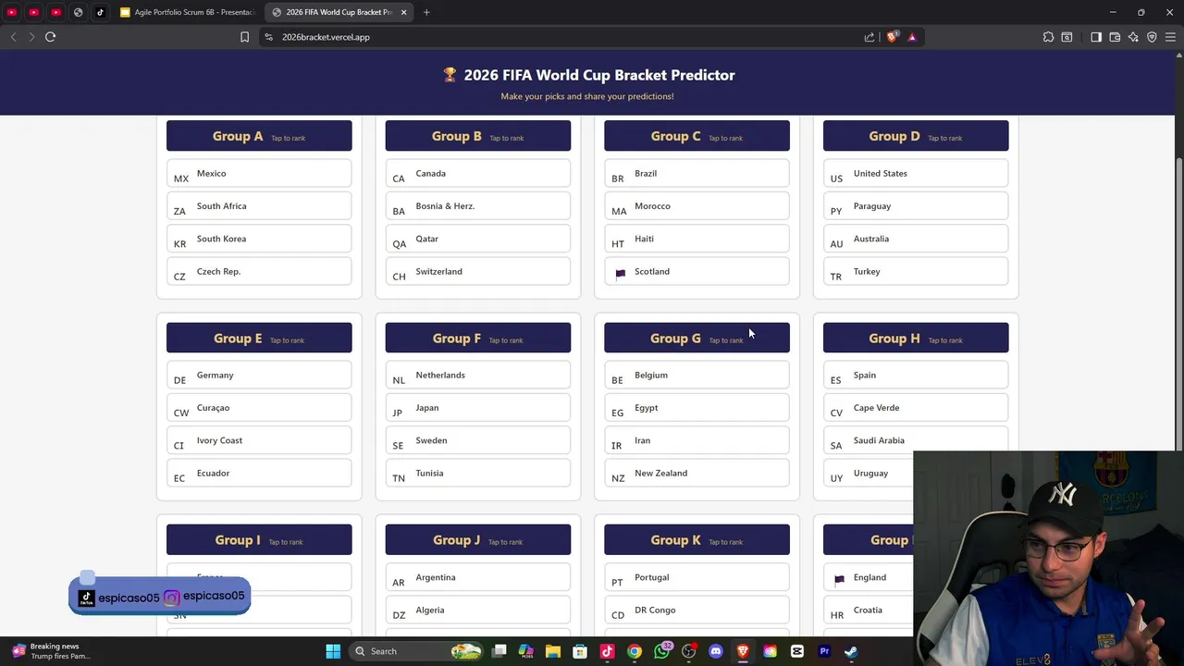1184x666 pixels.
Task: Open Google Chrome from the taskbar
Action: click(635, 651)
